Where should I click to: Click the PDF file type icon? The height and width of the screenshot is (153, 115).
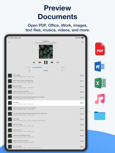pyautogui.click(x=100, y=49)
